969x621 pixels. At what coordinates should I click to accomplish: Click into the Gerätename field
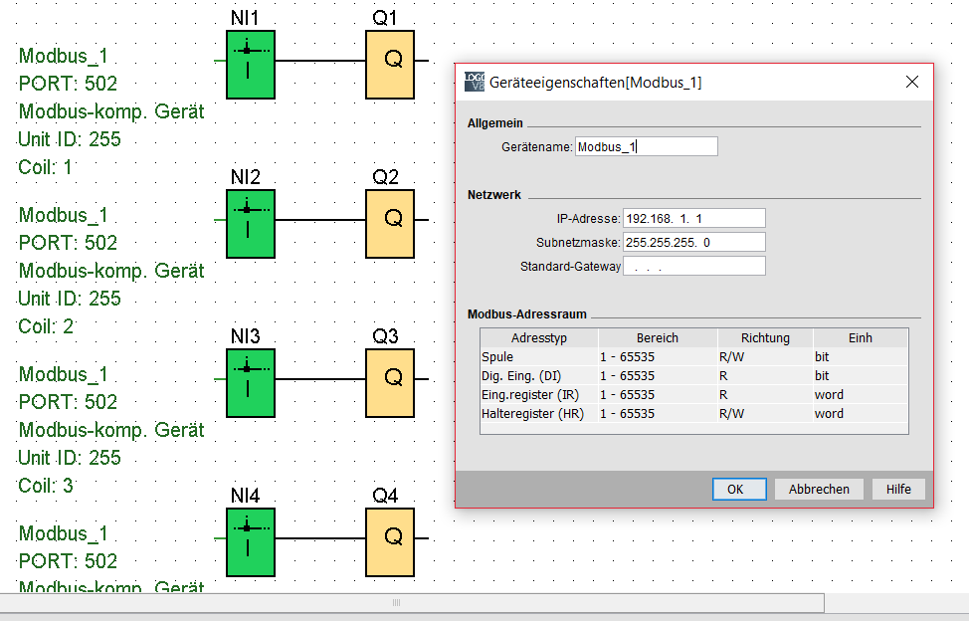click(647, 146)
